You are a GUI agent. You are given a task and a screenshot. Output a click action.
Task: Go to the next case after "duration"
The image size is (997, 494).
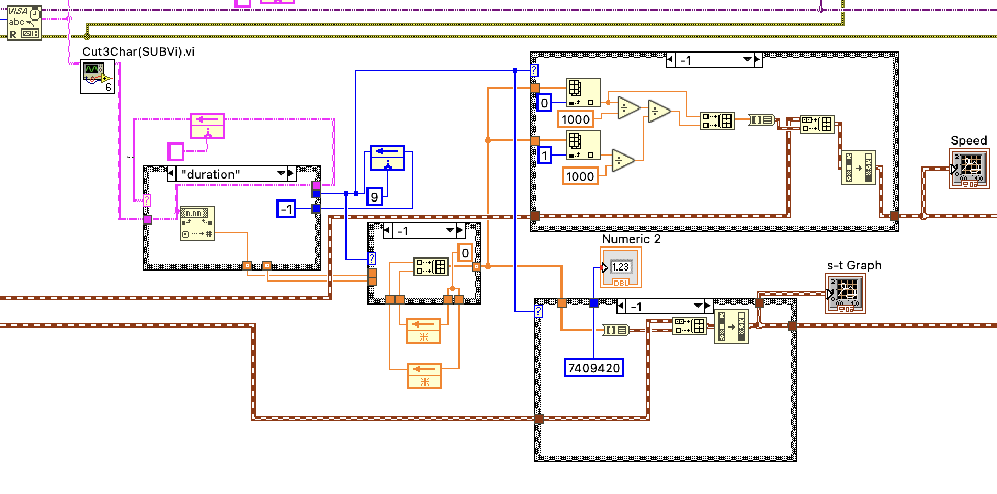pyautogui.click(x=291, y=174)
